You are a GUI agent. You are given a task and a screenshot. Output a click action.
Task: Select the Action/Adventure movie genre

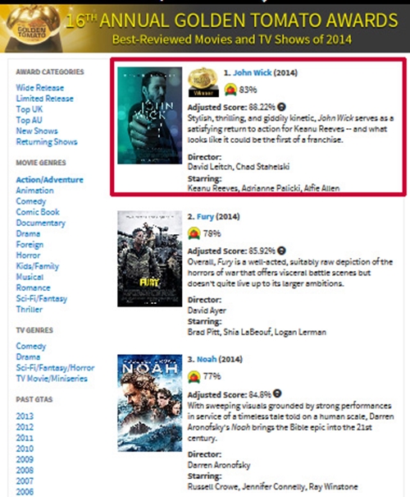[50, 180]
